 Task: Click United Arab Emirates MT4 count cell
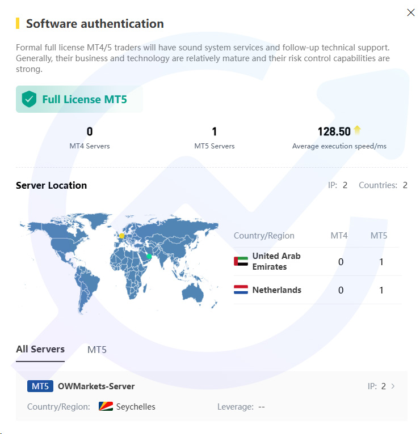(x=341, y=262)
